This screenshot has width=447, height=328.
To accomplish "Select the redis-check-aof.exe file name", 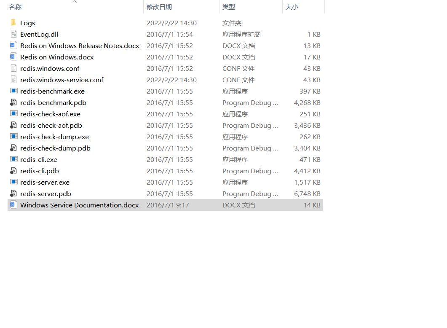I will [x=51, y=114].
